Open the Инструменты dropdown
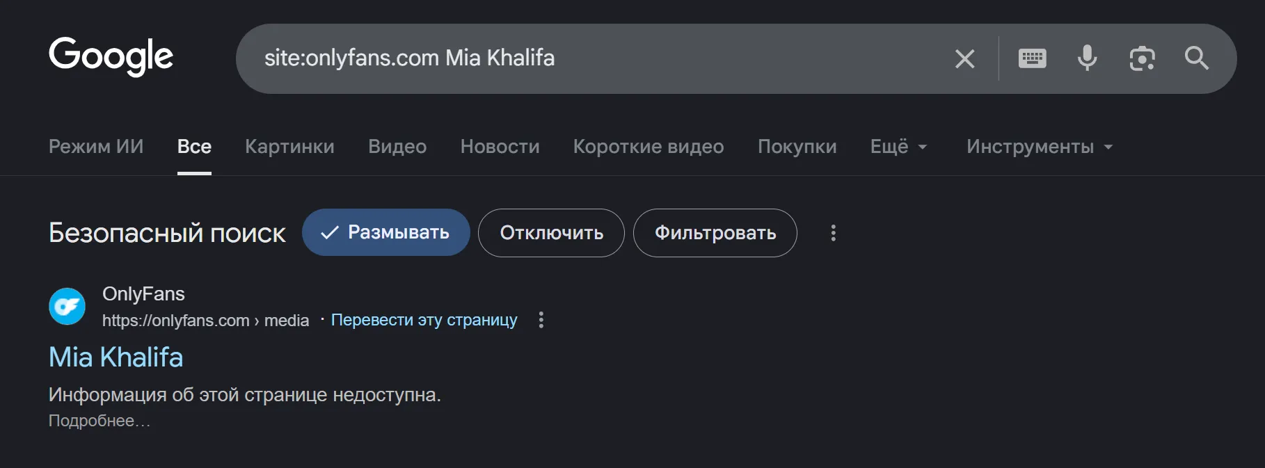 1039,146
